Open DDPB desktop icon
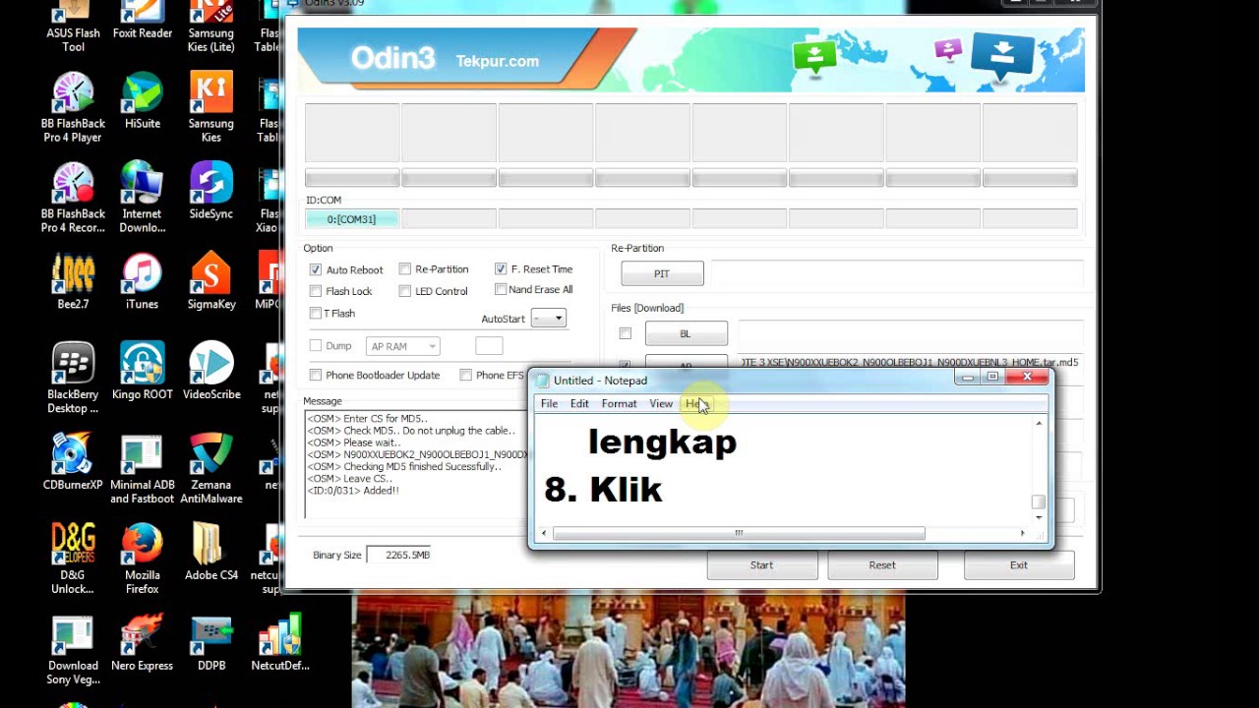 [x=210, y=643]
